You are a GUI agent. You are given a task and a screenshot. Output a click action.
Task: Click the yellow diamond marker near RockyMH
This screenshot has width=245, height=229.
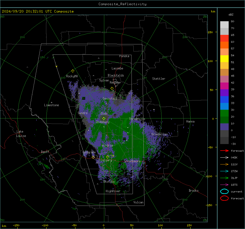click(73, 71)
